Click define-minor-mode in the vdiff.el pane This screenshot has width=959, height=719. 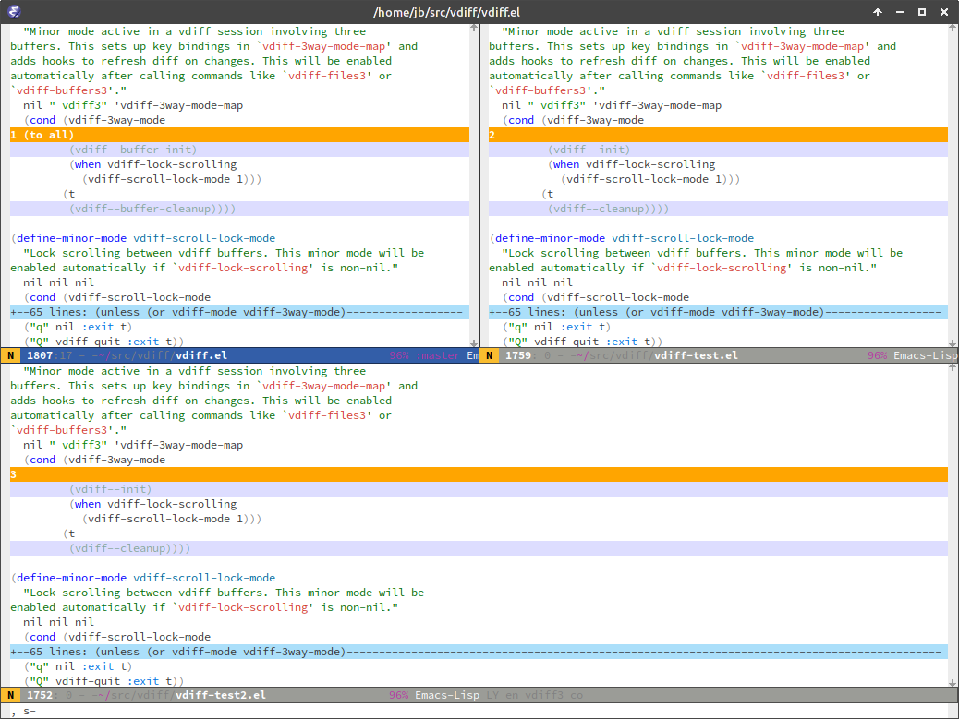tap(71, 238)
